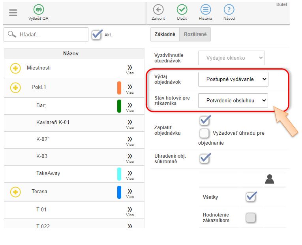Save changes with the Uložiť icon
302x245 pixels.
click(182, 10)
